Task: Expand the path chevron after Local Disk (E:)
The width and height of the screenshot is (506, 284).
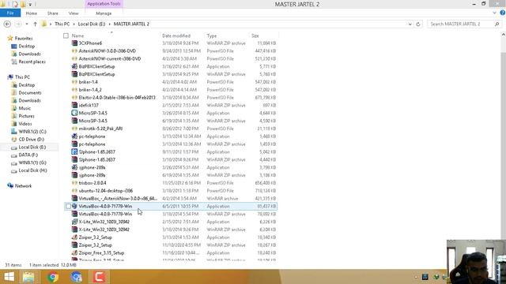Action: 109,24
